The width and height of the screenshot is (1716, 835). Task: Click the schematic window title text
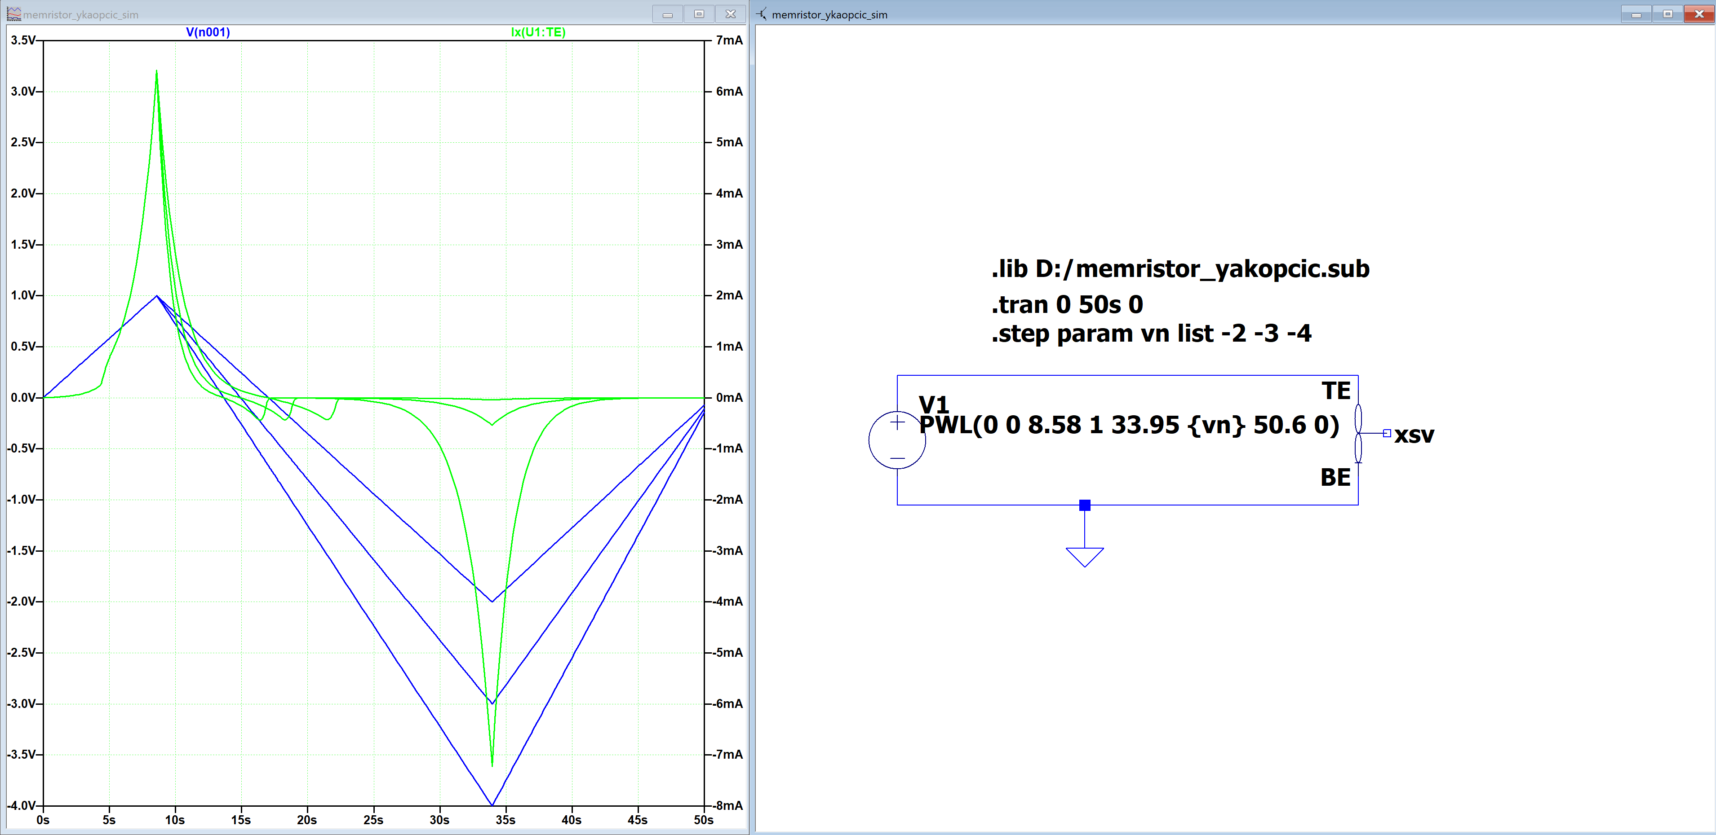point(829,15)
